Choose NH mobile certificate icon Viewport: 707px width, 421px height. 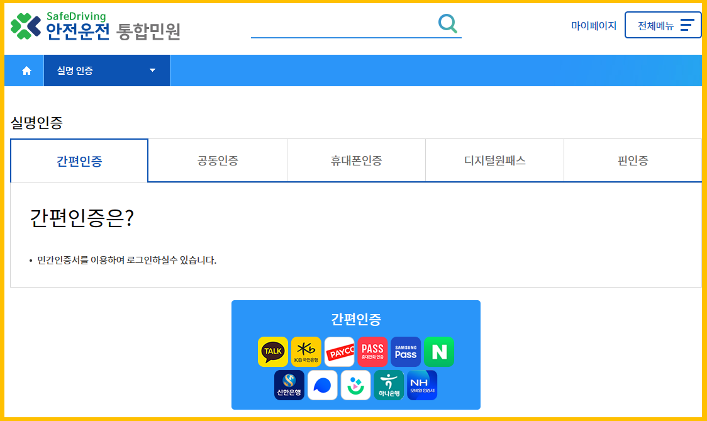[422, 385]
